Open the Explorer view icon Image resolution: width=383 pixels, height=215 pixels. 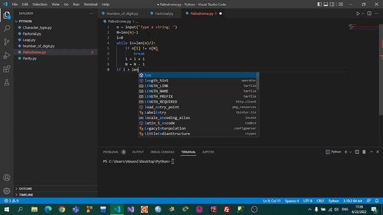[x=7, y=16]
